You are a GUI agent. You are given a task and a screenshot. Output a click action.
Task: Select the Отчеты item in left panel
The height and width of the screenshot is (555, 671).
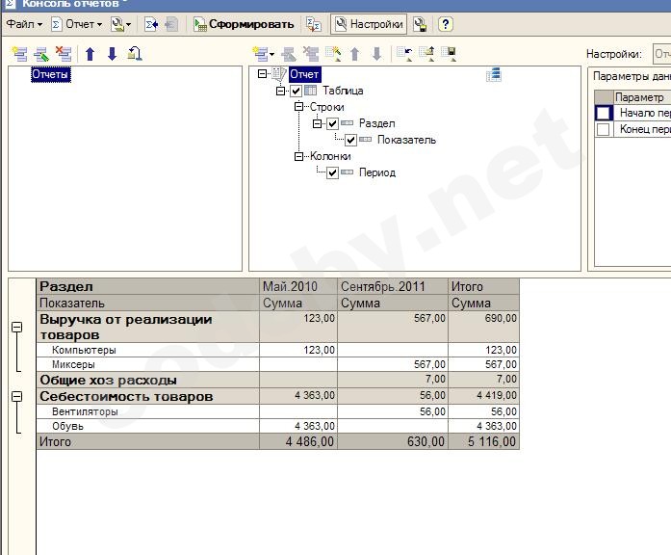tap(50, 74)
